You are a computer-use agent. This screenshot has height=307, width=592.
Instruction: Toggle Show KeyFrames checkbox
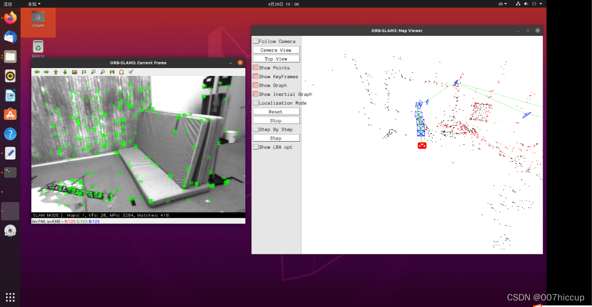pyautogui.click(x=256, y=76)
